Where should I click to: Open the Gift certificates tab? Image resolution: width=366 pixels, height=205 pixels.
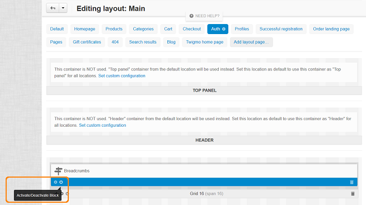tap(87, 42)
